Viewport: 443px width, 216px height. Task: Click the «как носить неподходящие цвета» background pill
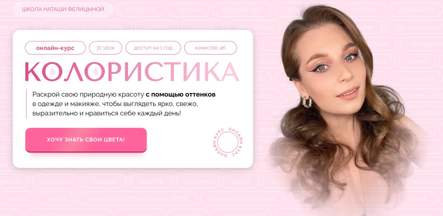coord(138,198)
